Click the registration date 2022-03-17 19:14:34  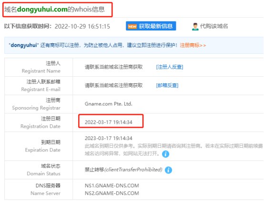click(109, 122)
